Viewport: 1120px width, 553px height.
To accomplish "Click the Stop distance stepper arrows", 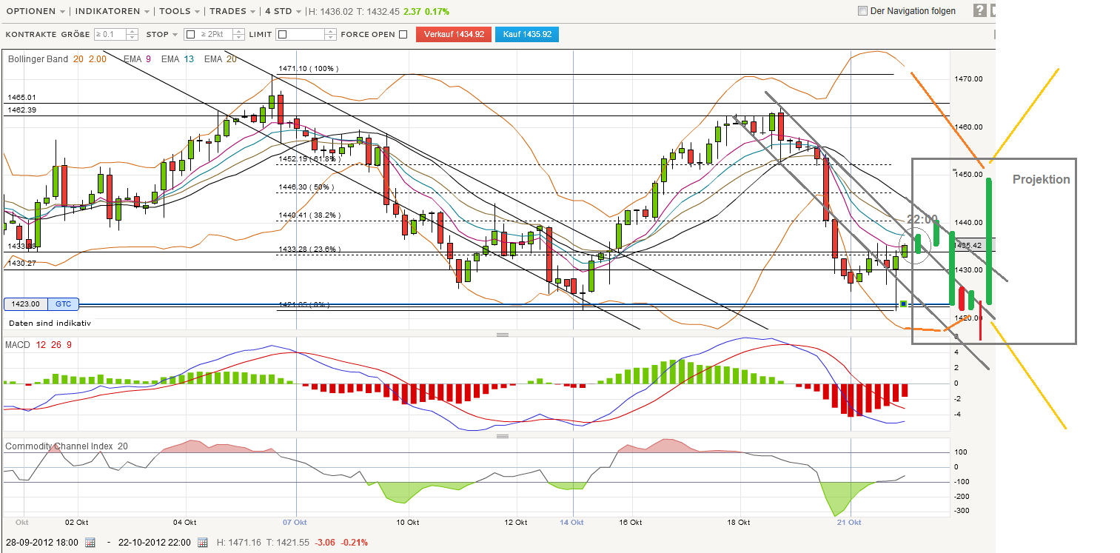I will pyautogui.click(x=238, y=35).
